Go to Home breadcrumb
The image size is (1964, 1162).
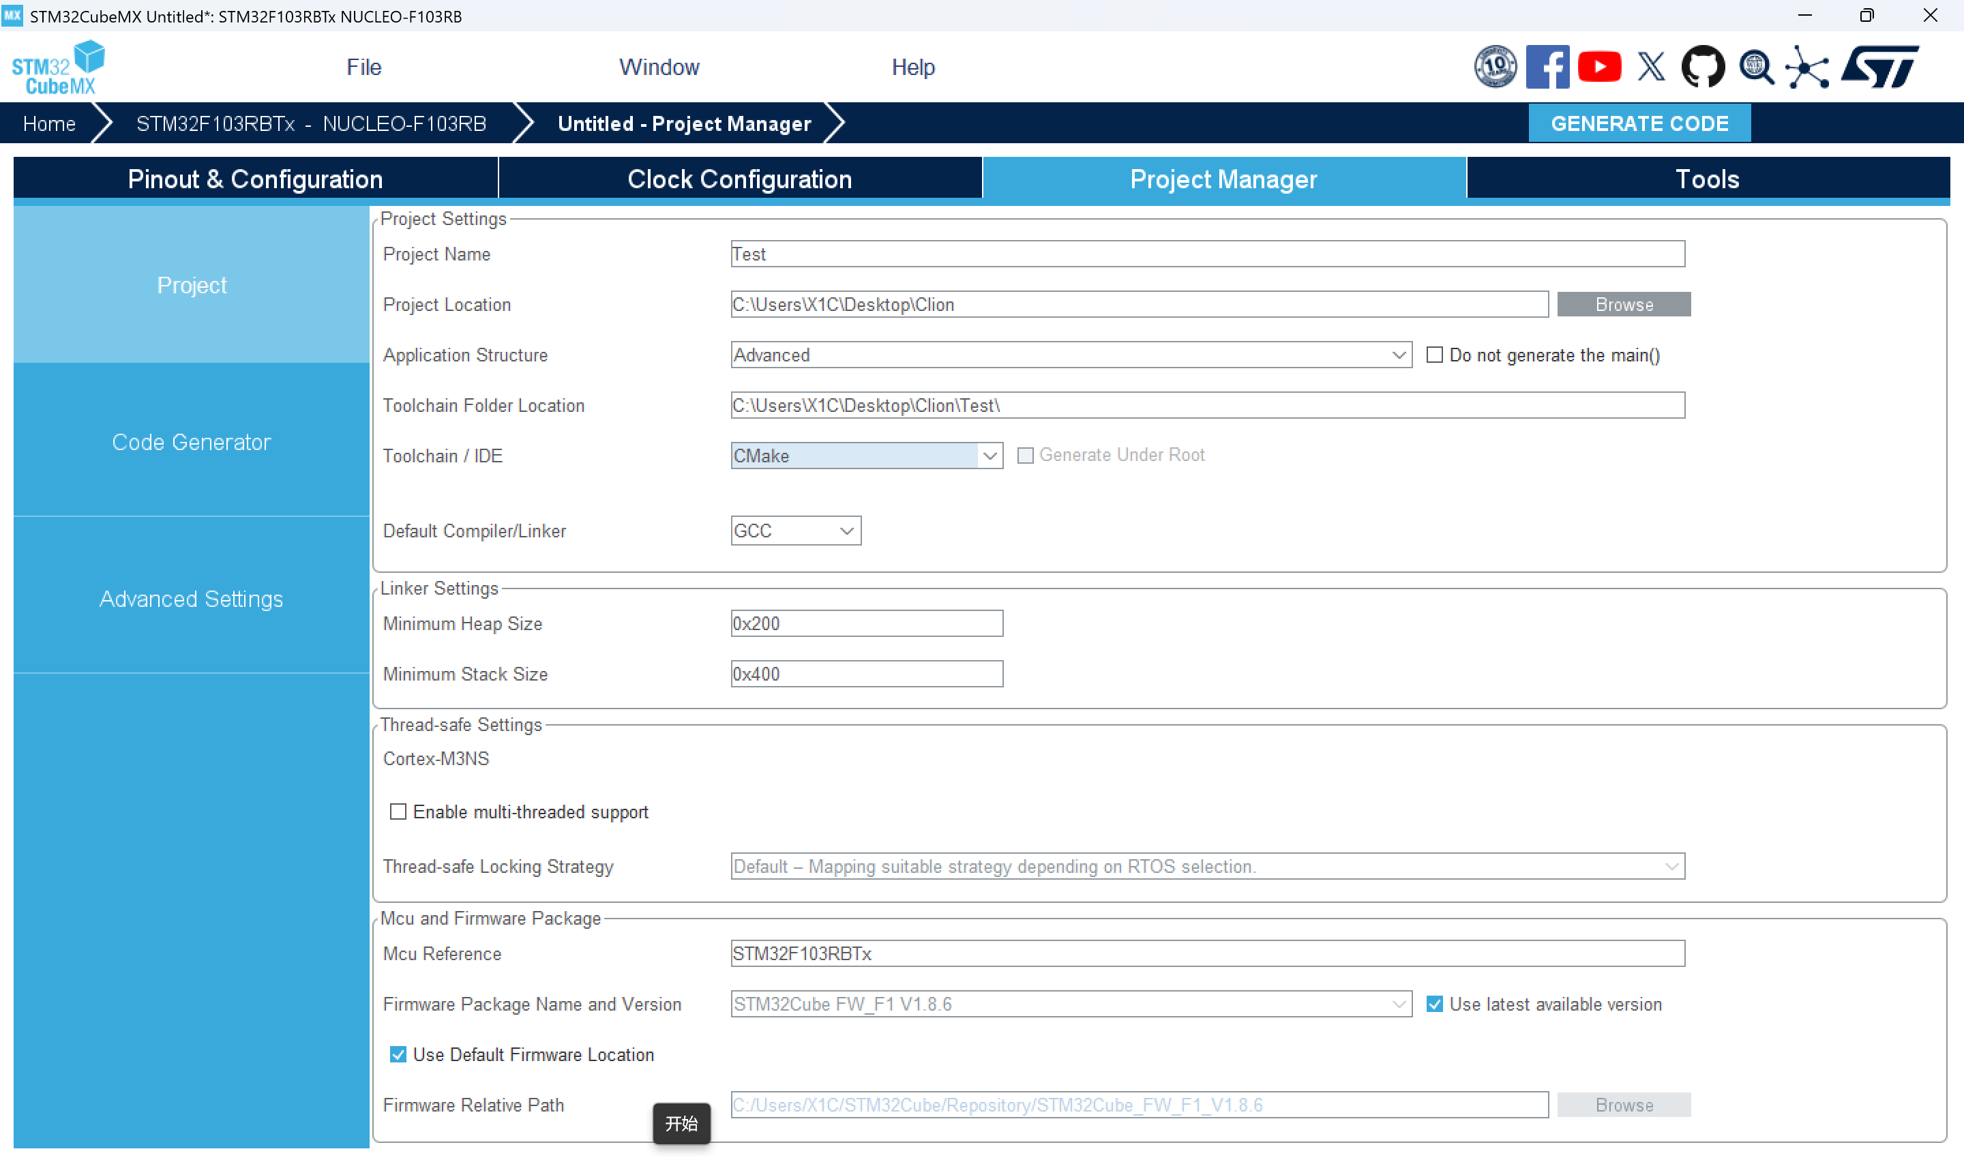(x=49, y=123)
